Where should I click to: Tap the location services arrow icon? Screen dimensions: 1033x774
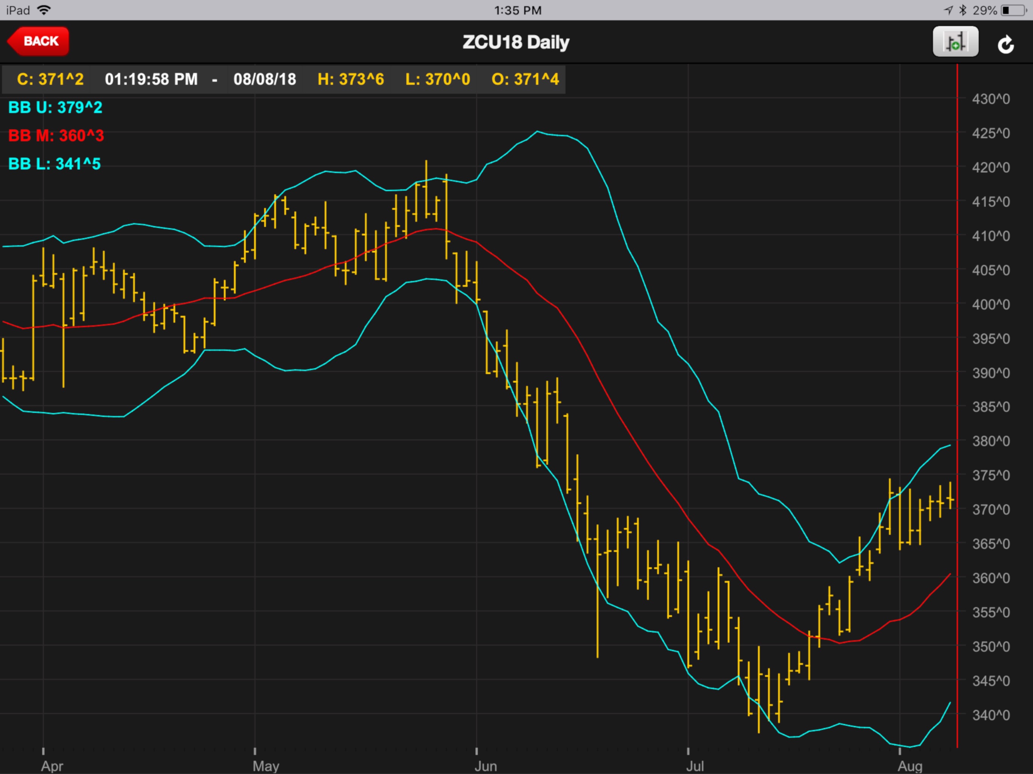(x=948, y=10)
